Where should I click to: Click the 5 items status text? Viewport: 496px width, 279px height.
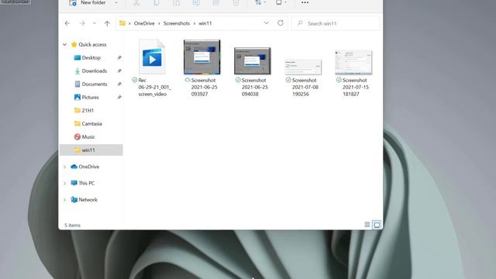72,226
